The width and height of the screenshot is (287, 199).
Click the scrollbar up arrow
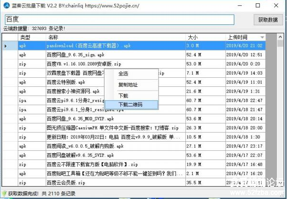click(x=280, y=37)
